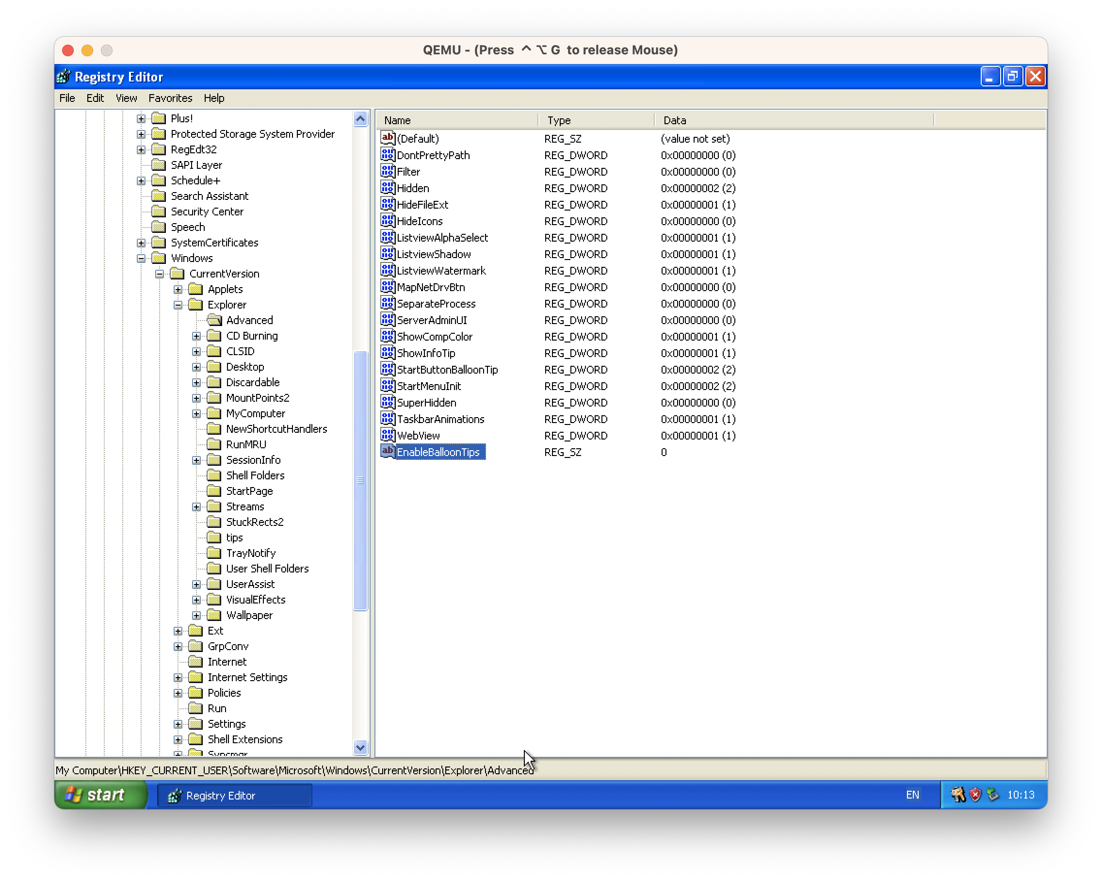Select the StartMenuInit value name
Screen dimensions: 1102x881
coord(429,386)
